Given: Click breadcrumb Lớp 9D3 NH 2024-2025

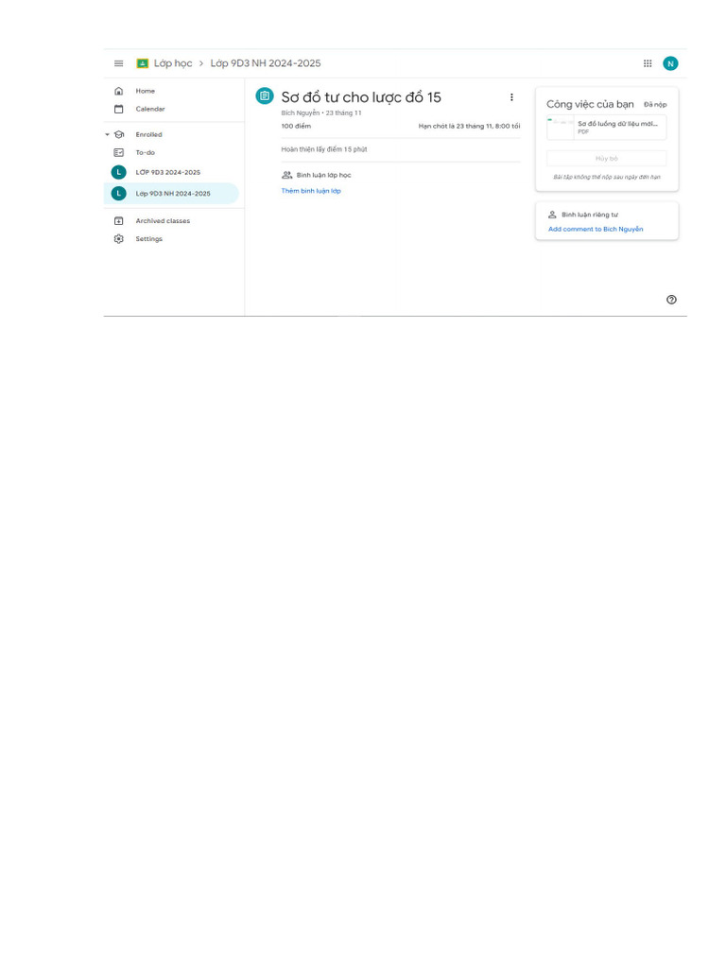Looking at the screenshot, I should [x=266, y=63].
